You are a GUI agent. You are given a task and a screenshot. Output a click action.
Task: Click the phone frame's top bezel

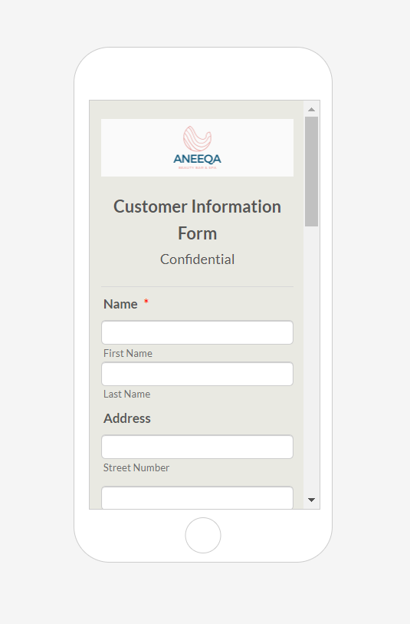[x=203, y=74]
